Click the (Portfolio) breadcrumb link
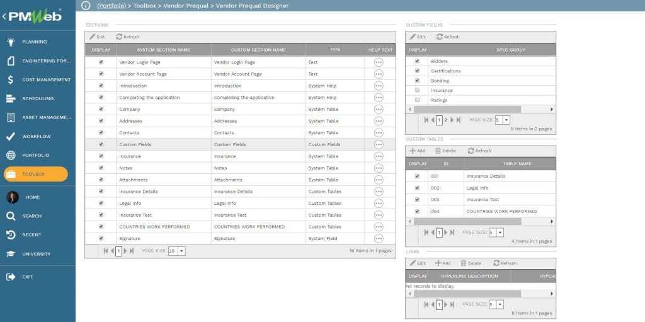Screen dimensions: 645x322 tap(111, 6)
